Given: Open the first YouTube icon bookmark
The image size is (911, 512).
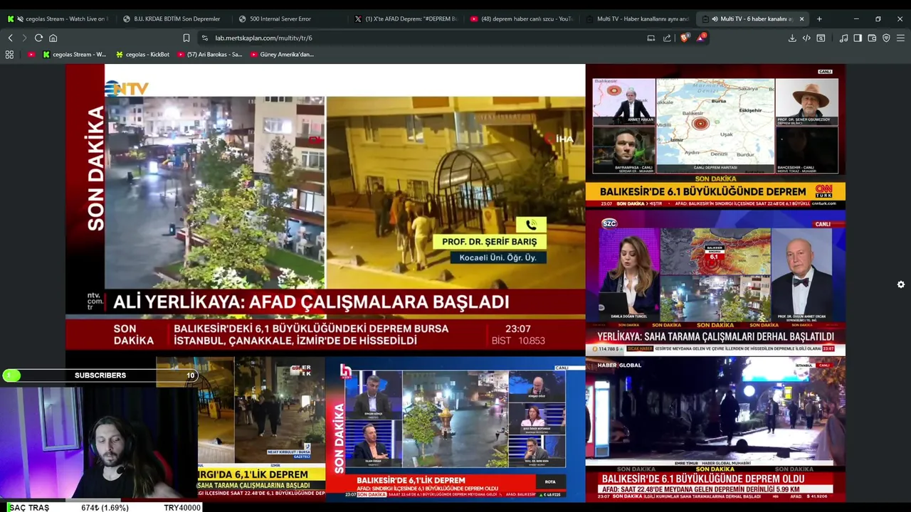Looking at the screenshot, I should [31, 54].
